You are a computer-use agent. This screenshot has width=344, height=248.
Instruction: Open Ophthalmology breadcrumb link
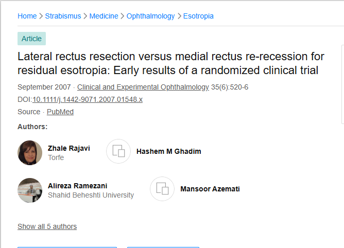[150, 16]
